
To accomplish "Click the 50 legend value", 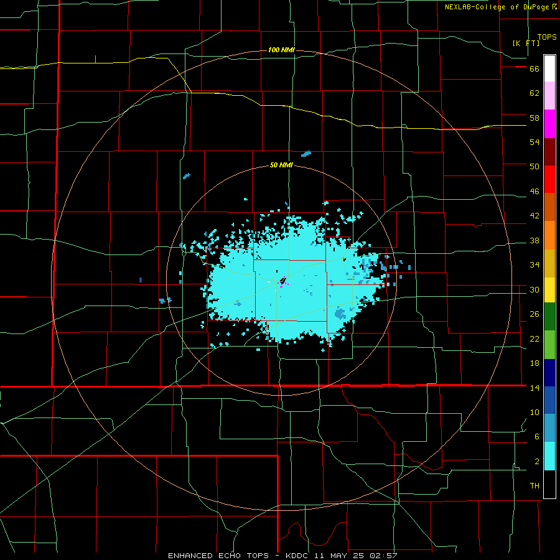I will [534, 167].
